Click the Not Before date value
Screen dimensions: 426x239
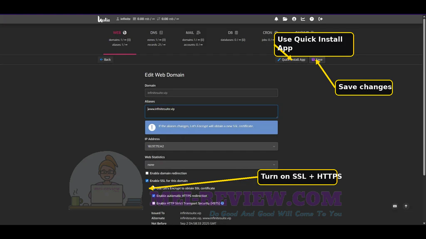tap(198, 224)
